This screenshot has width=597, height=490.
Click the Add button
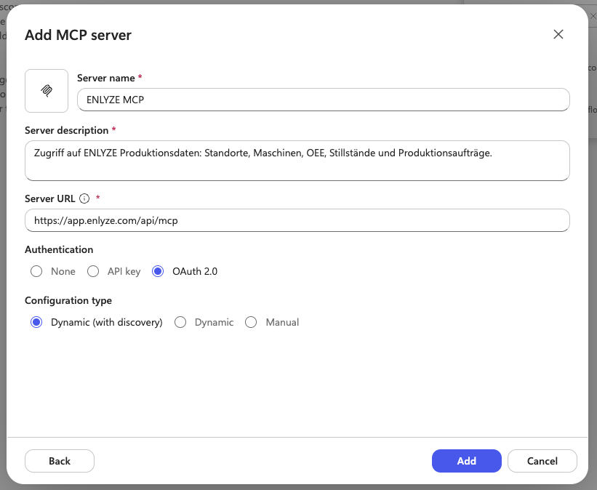(466, 461)
